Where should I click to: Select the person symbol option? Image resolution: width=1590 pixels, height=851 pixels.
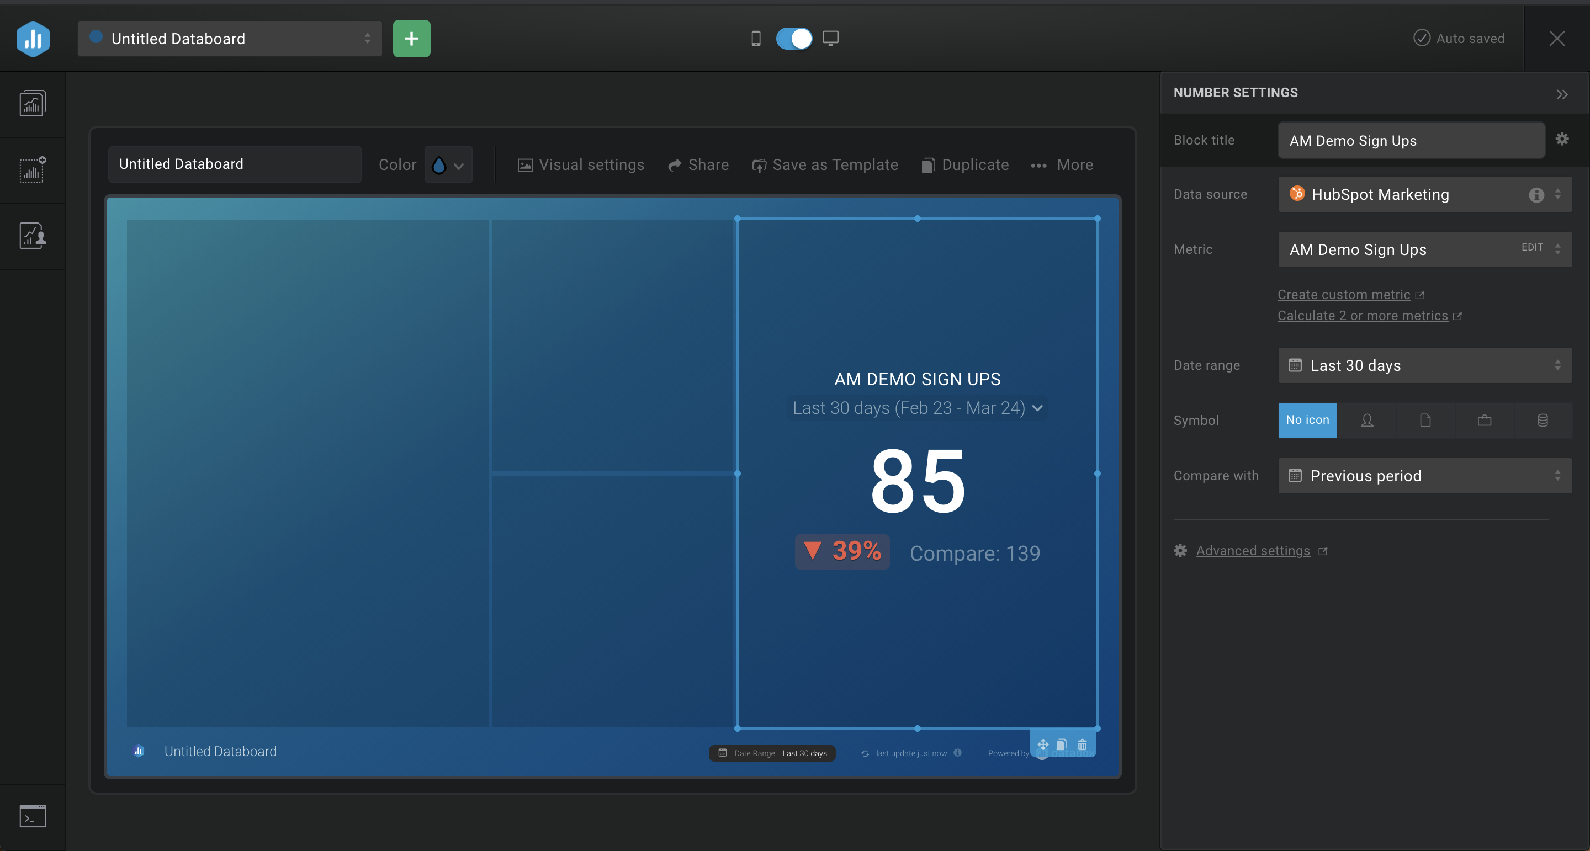point(1366,420)
